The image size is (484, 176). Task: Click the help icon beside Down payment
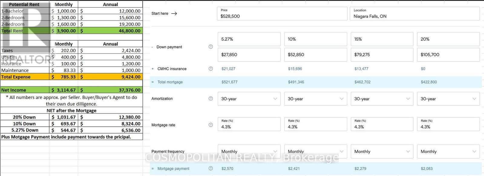(x=211, y=47)
